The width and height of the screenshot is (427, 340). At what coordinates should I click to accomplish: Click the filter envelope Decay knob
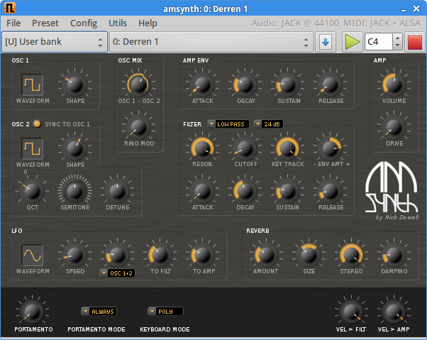click(245, 191)
